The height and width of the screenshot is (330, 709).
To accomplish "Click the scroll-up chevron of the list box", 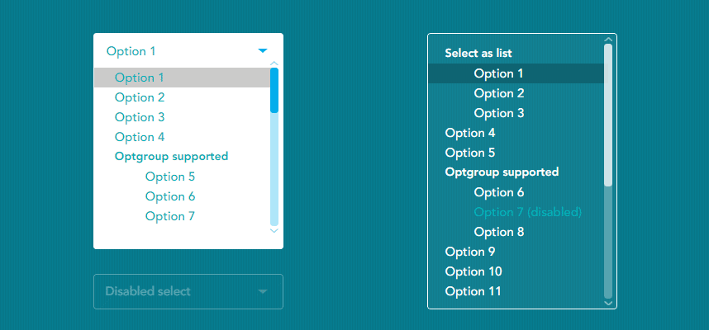I will pos(608,40).
